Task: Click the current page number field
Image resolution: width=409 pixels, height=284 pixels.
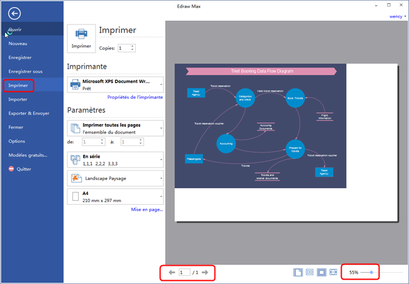Action: click(x=184, y=273)
